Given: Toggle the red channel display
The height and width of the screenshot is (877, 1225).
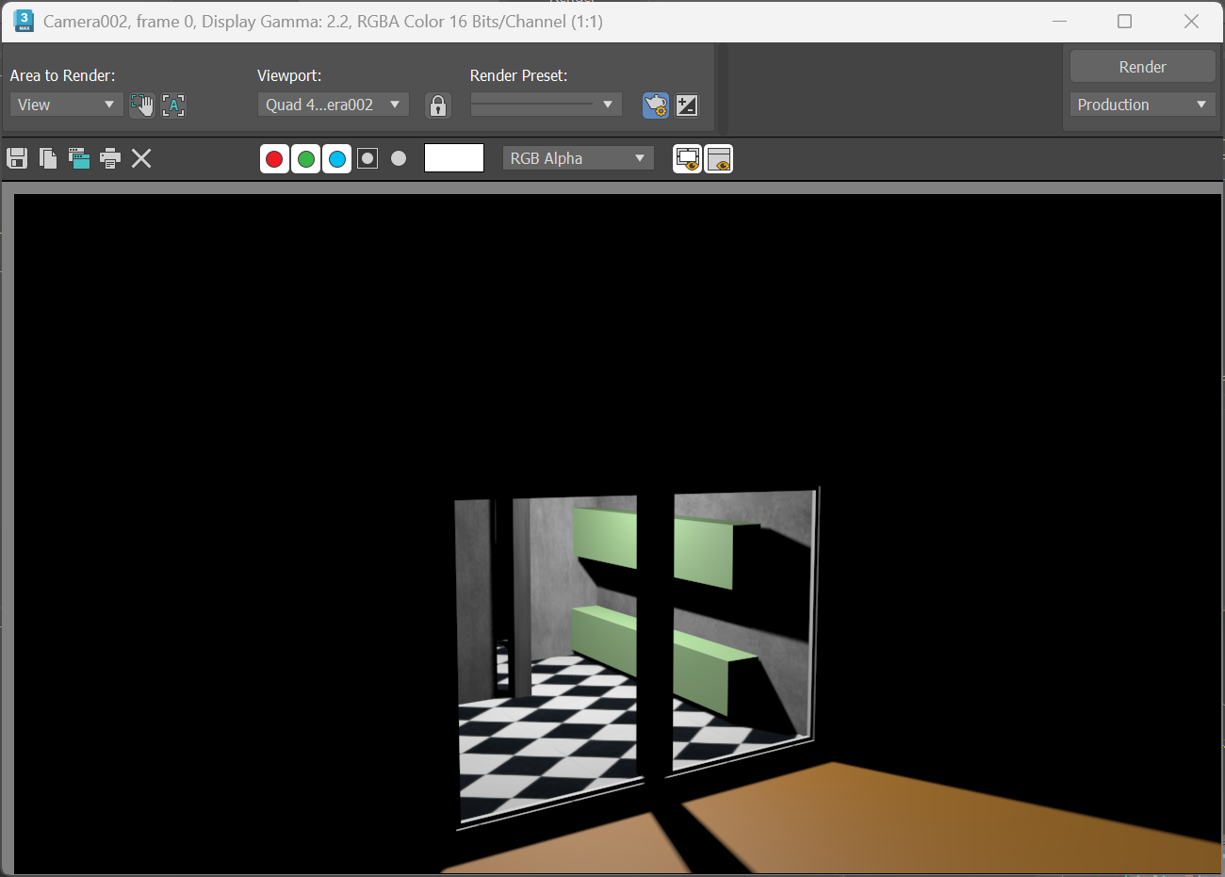Looking at the screenshot, I should [274, 158].
